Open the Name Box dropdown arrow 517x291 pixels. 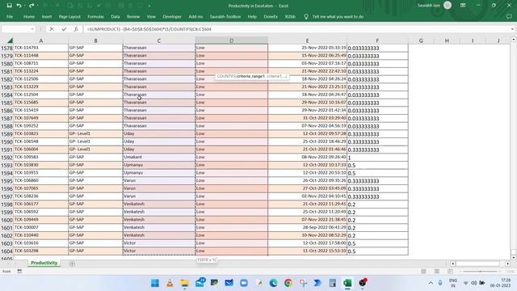point(32,29)
